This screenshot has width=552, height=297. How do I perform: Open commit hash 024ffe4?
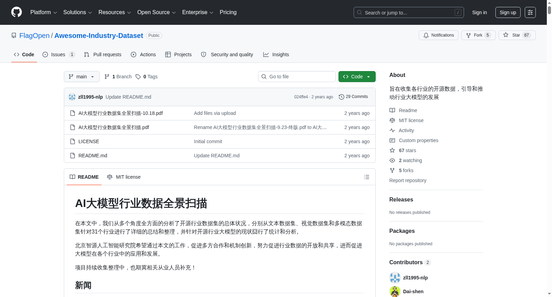(301, 97)
